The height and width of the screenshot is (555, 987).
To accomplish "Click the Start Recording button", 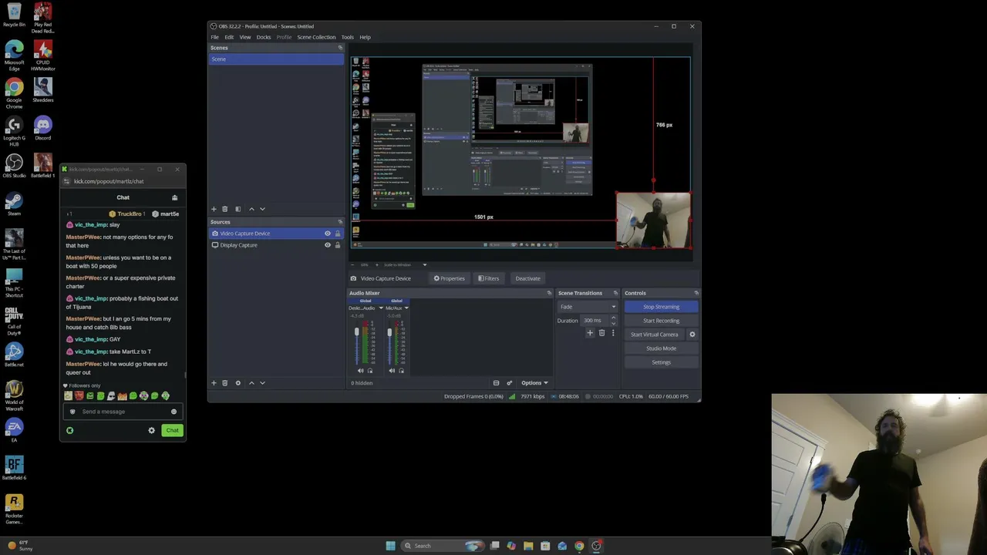I will pyautogui.click(x=661, y=321).
